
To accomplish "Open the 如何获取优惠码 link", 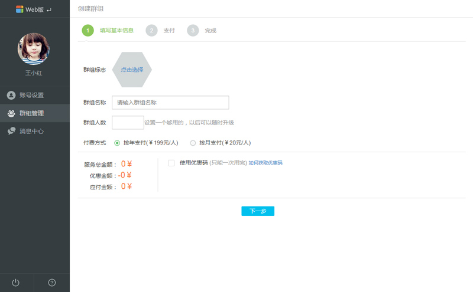I will pos(265,163).
